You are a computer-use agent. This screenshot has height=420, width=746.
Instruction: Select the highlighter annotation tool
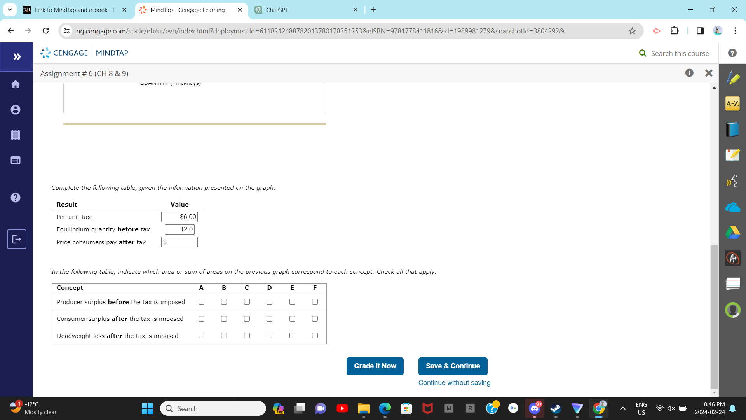pyautogui.click(x=732, y=78)
